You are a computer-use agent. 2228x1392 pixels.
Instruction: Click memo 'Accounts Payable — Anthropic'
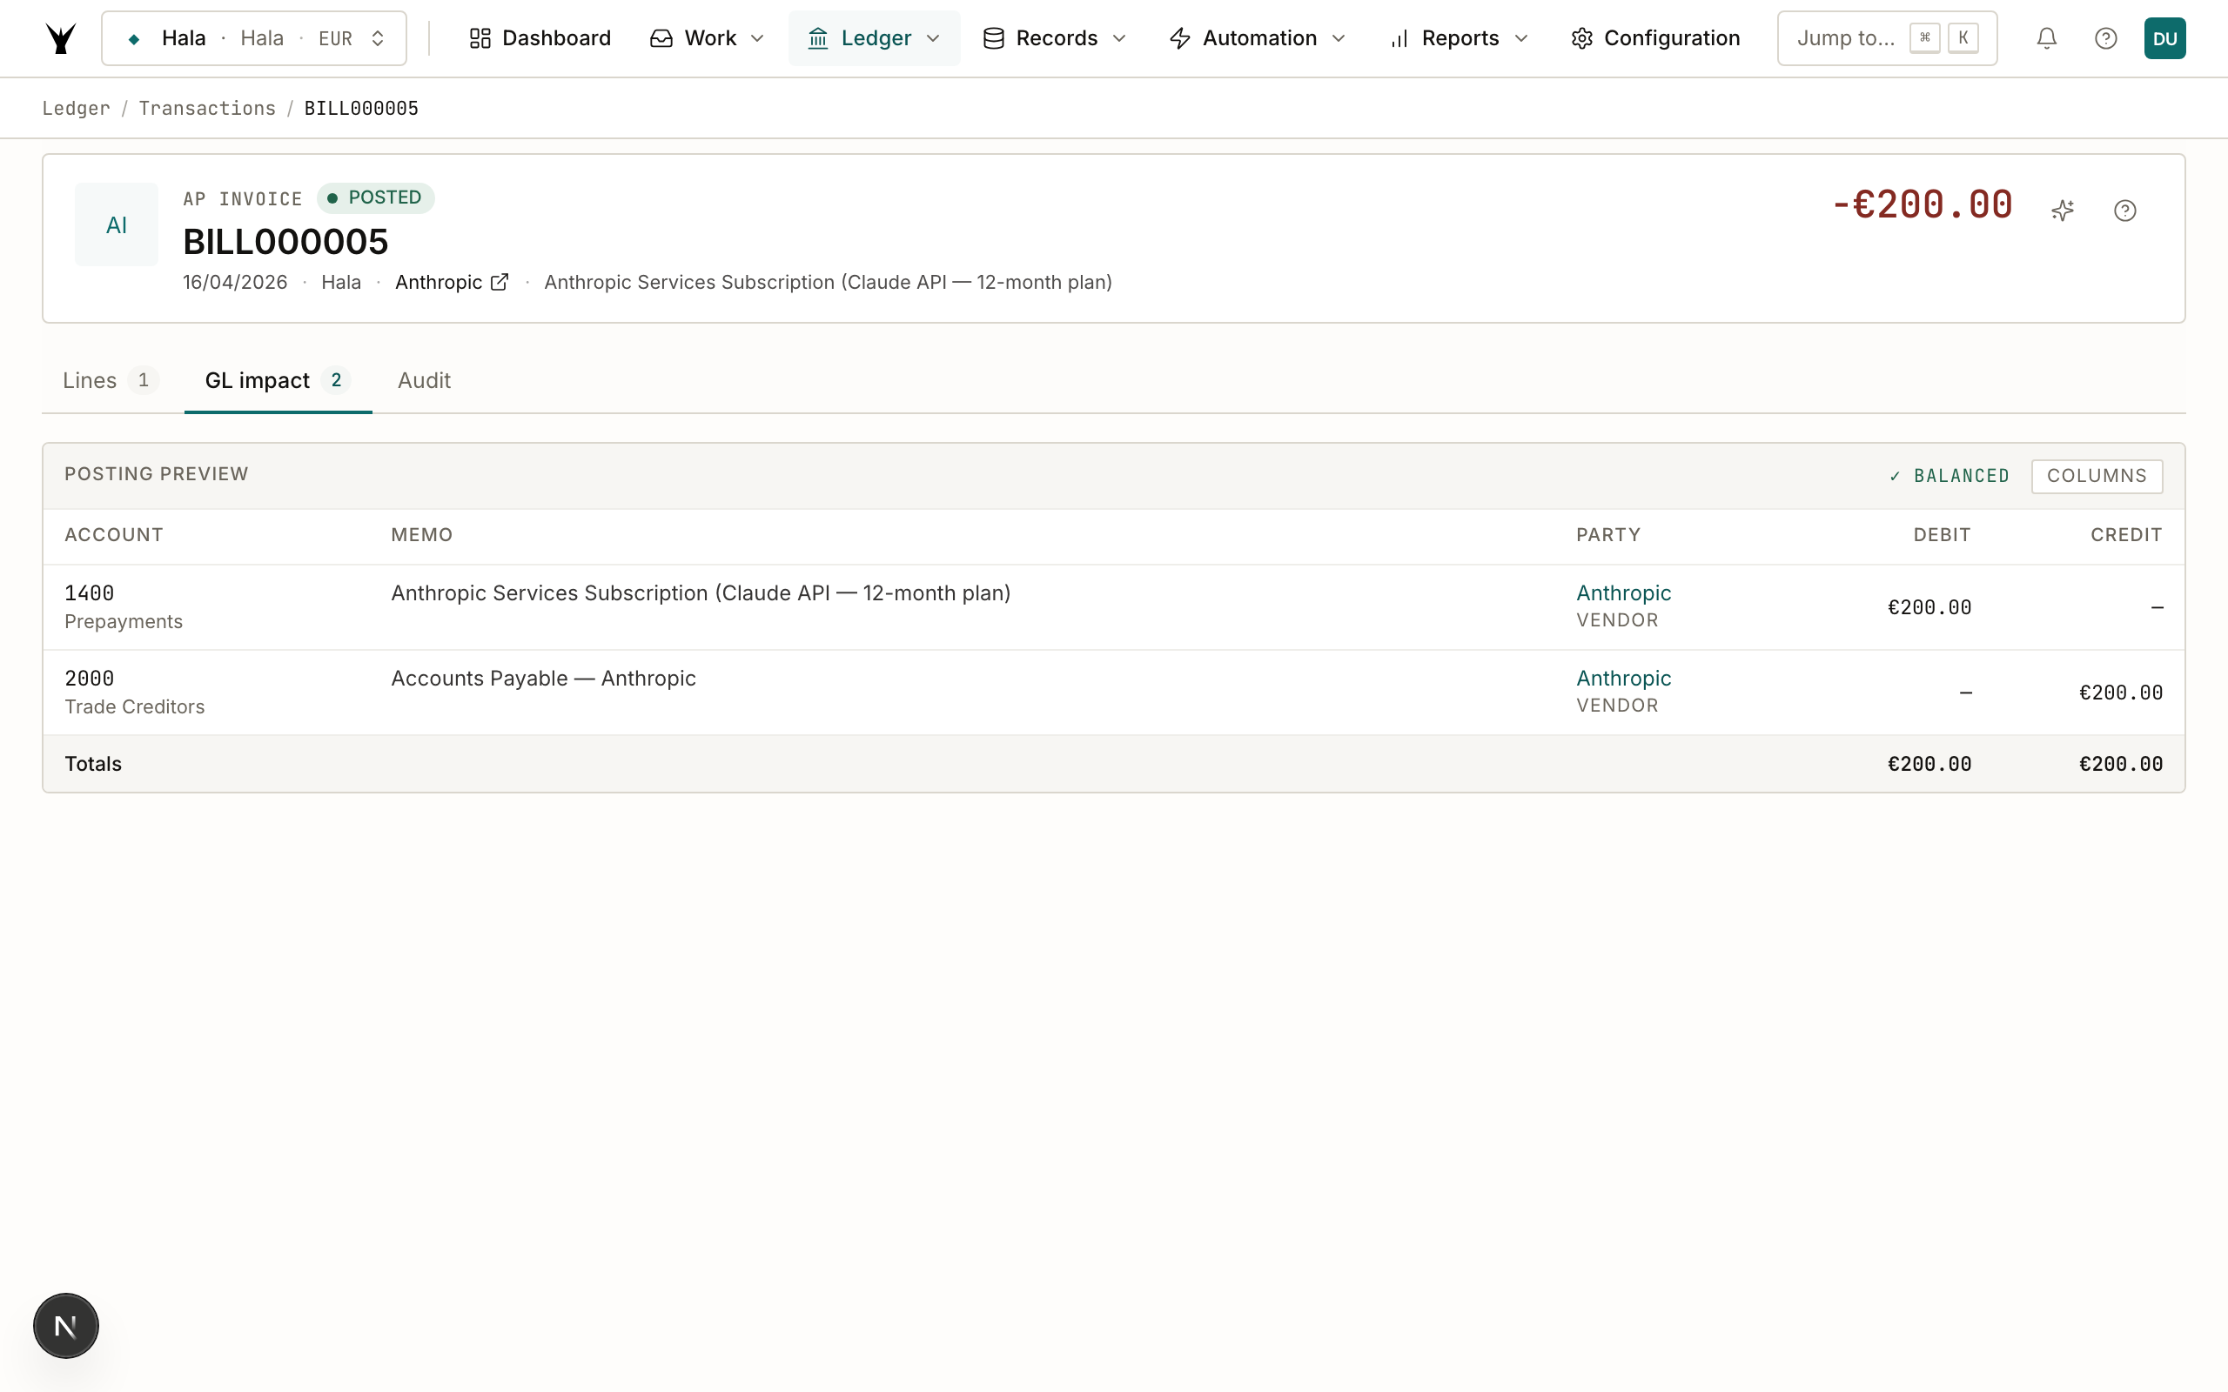[x=543, y=679]
